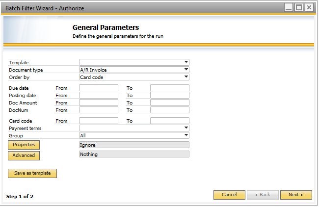Screen dimensions: 319x207
Task: Focus the Card code To field
Action: click(170, 121)
